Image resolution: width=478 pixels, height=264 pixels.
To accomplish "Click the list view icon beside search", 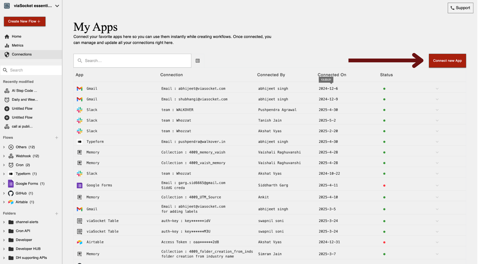I will click(197, 61).
